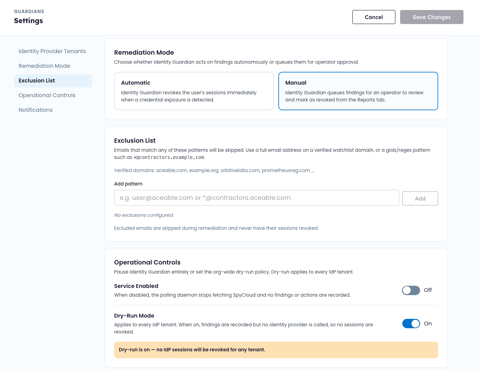Open Operational Controls sidebar item
This screenshot has height=371, width=480.
47,95
